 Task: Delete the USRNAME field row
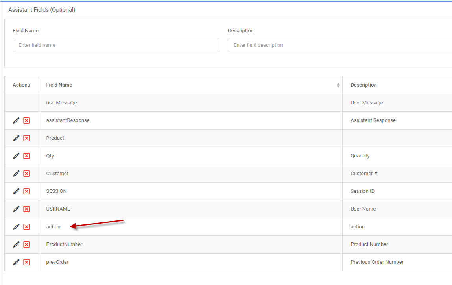click(26, 209)
